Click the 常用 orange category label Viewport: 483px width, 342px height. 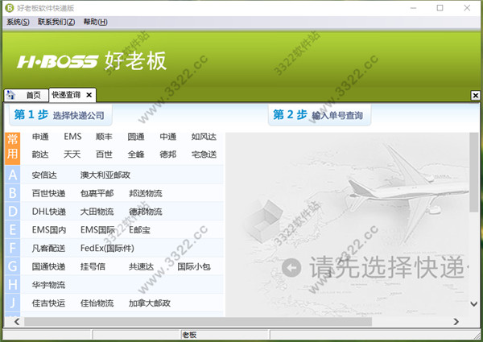coord(12,148)
